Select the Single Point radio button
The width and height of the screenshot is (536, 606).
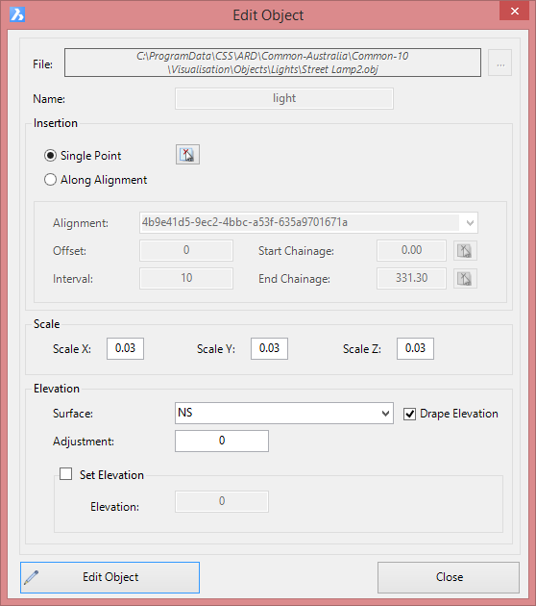(x=50, y=156)
